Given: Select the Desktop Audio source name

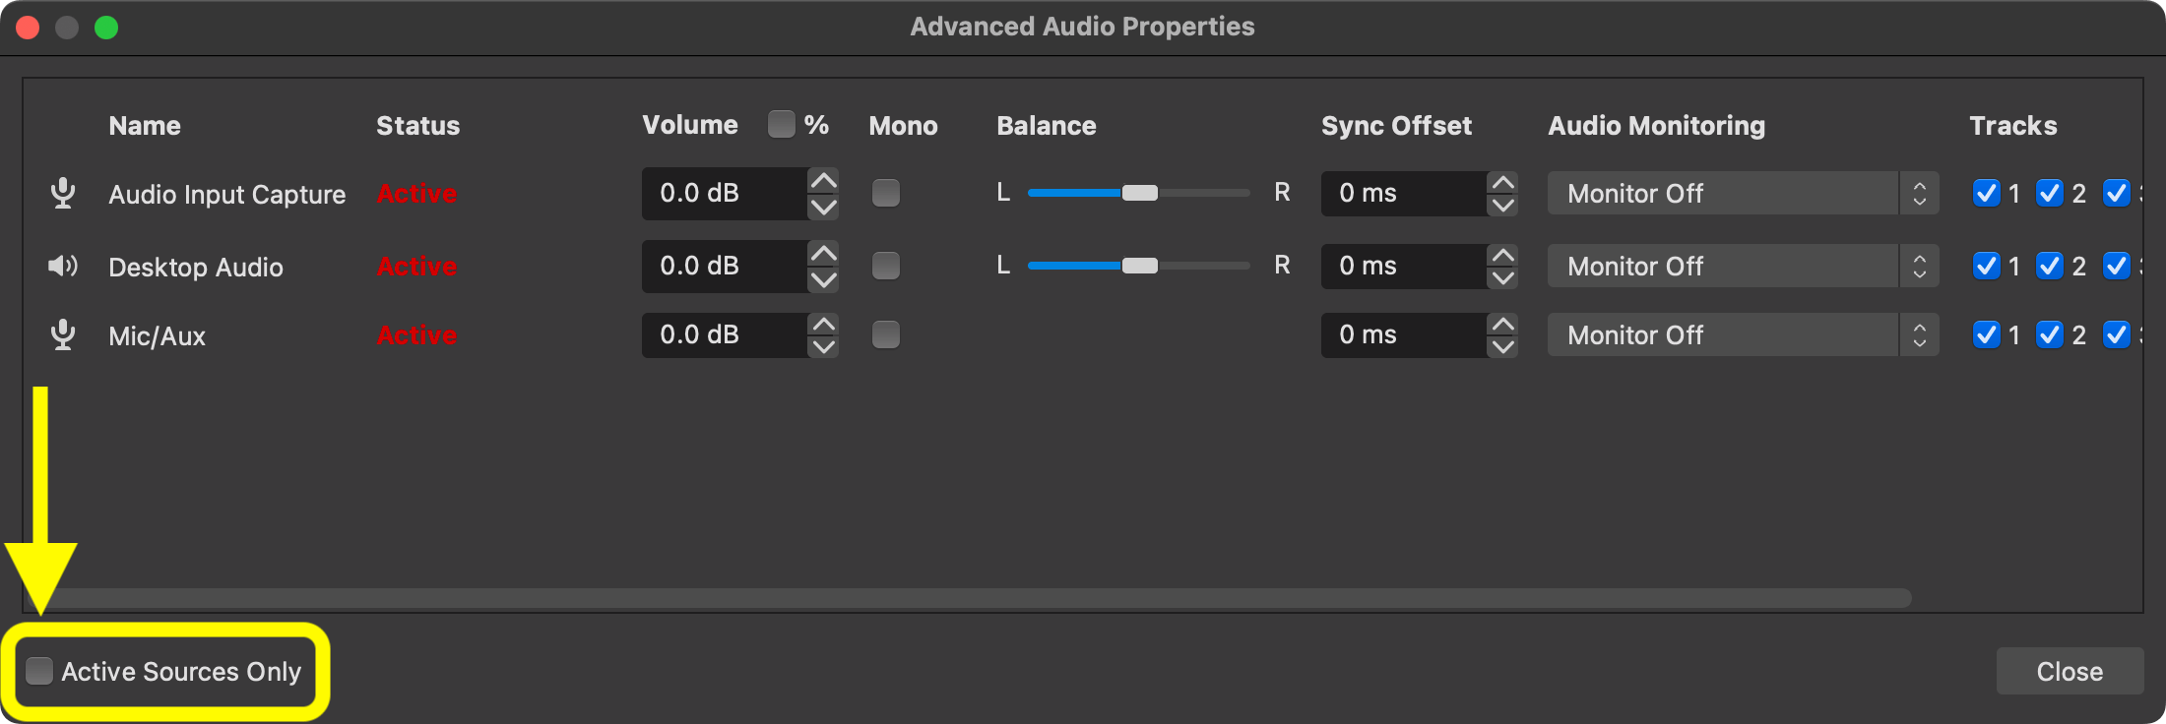Looking at the screenshot, I should coord(196,267).
